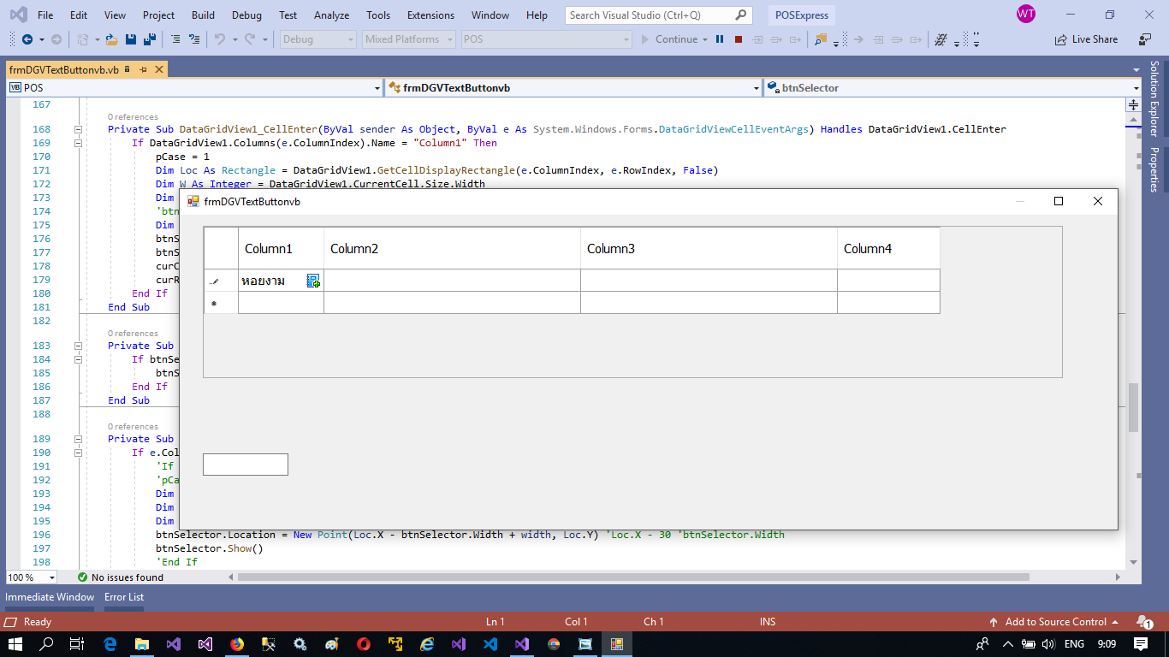Switch to the Error List tab

point(124,597)
